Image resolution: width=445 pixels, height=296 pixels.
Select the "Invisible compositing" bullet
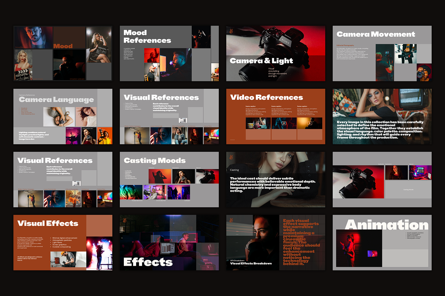tap(62, 247)
